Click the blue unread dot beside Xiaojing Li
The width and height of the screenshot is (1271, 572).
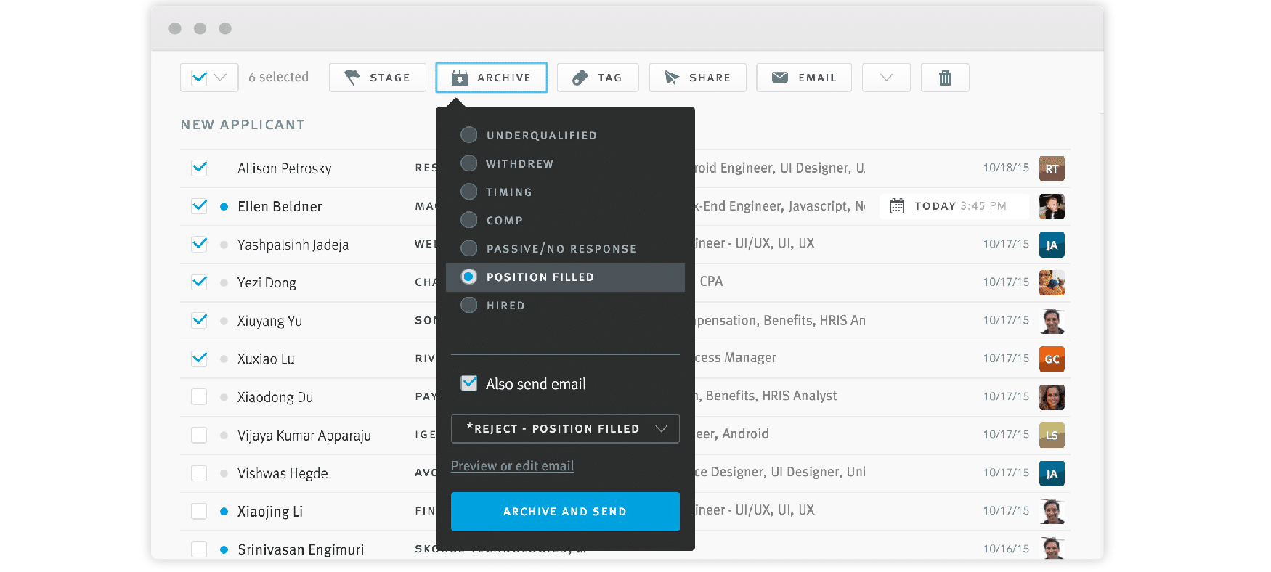224,512
